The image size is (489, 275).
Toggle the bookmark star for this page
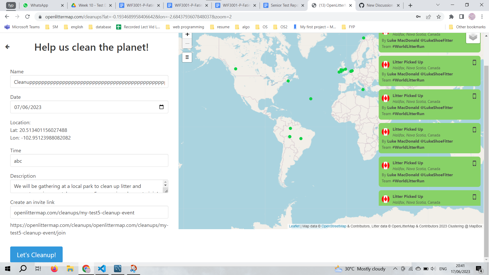[x=439, y=17]
